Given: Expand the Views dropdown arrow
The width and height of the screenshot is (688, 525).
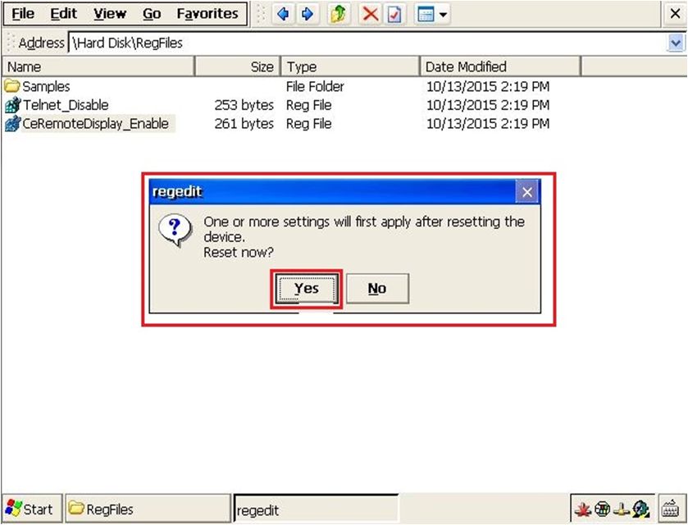Looking at the screenshot, I should pos(444,15).
